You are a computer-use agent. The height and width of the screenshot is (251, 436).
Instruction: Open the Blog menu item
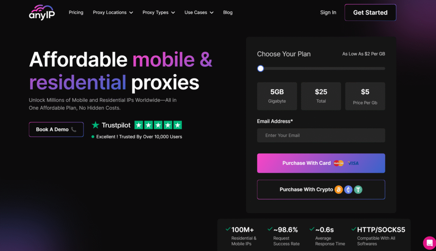228,12
